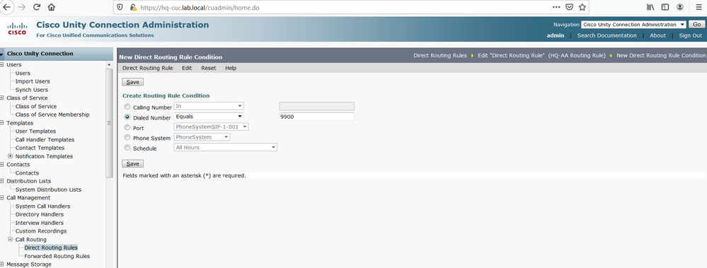The image size is (707, 268).
Task: Collapse the Class of Service section
Action: coord(2,98)
